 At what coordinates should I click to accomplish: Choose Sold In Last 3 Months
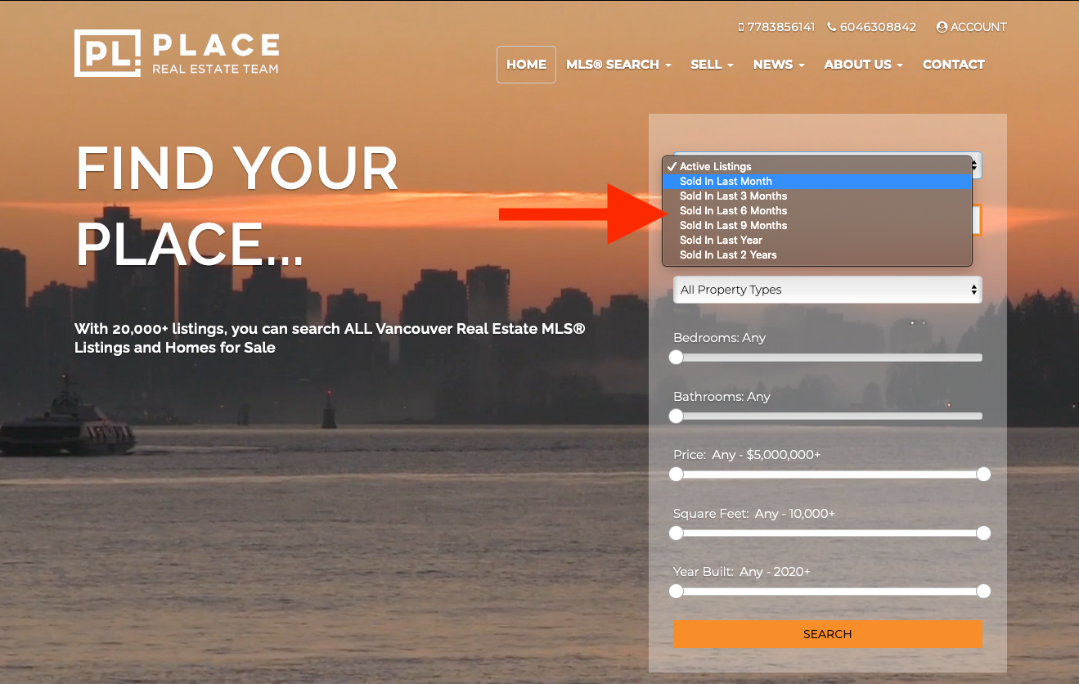(817, 196)
